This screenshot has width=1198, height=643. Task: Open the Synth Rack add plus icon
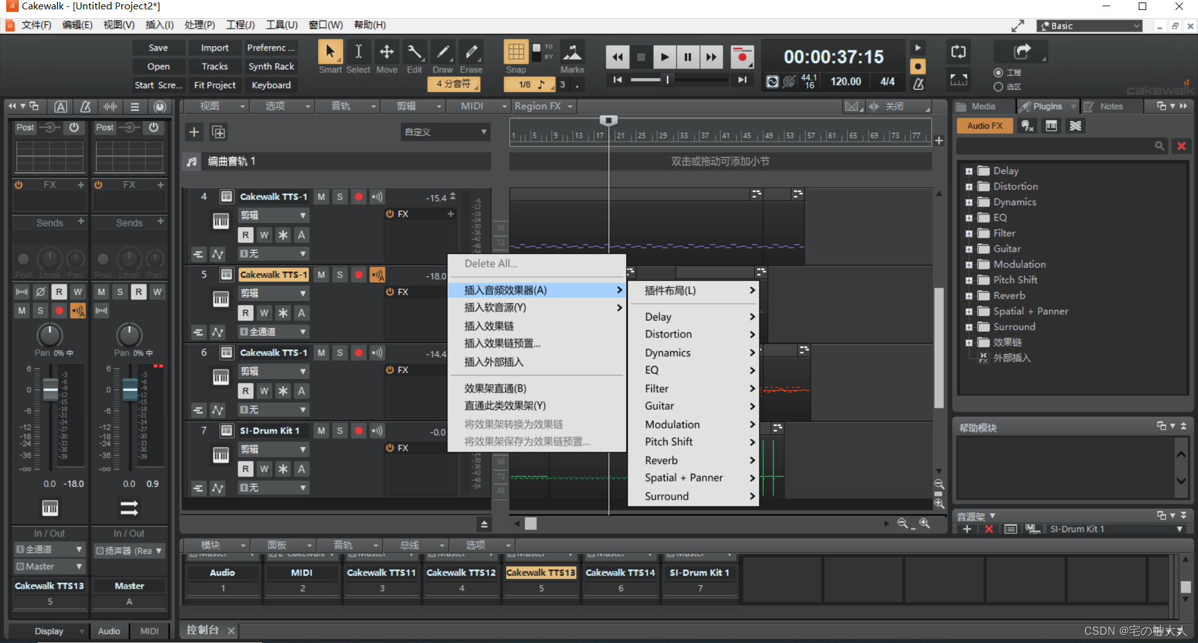coord(967,529)
